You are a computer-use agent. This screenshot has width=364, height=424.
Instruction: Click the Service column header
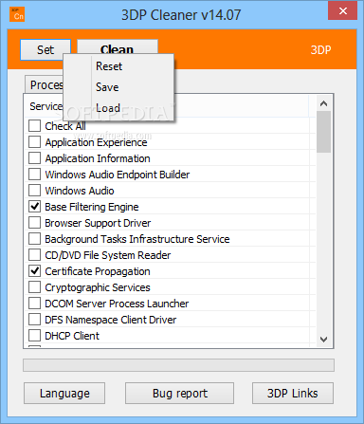tap(45, 106)
